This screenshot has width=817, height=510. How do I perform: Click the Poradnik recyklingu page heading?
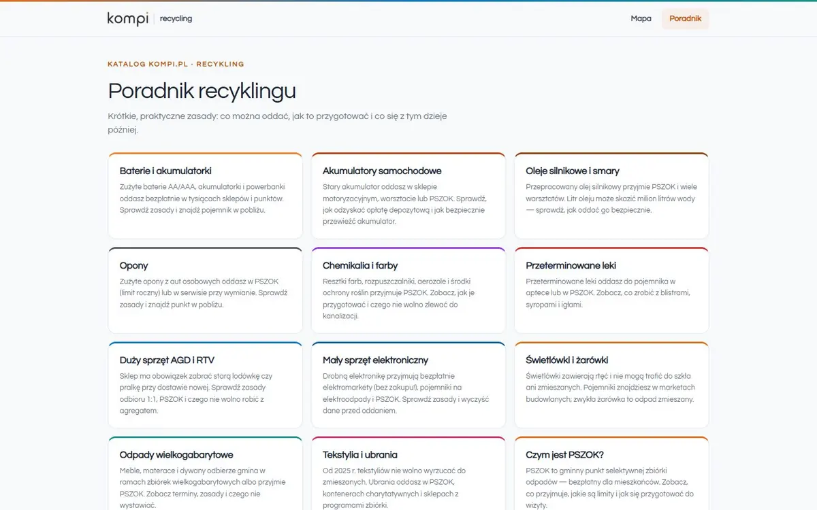click(202, 90)
